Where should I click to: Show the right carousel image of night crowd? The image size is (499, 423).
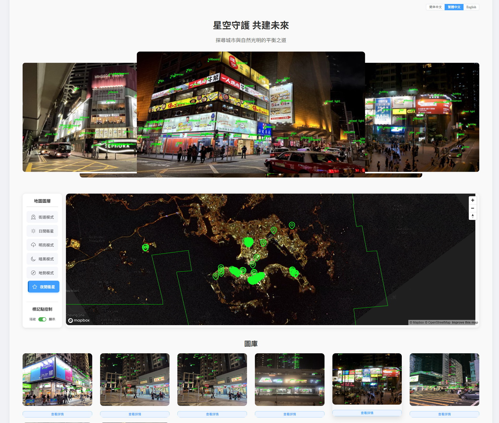coord(422,117)
